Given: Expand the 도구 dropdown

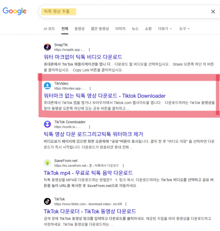Looking at the screenshot, I should coord(184,29).
